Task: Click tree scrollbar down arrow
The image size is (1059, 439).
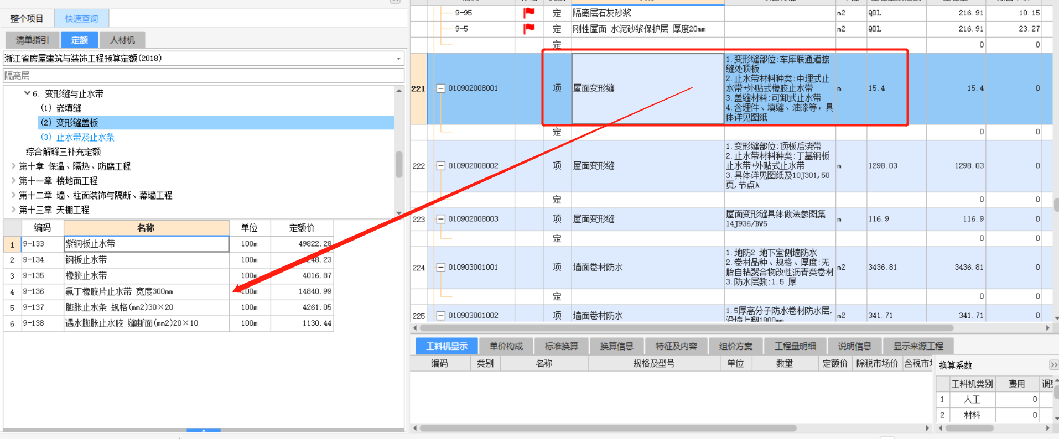Action: click(399, 213)
